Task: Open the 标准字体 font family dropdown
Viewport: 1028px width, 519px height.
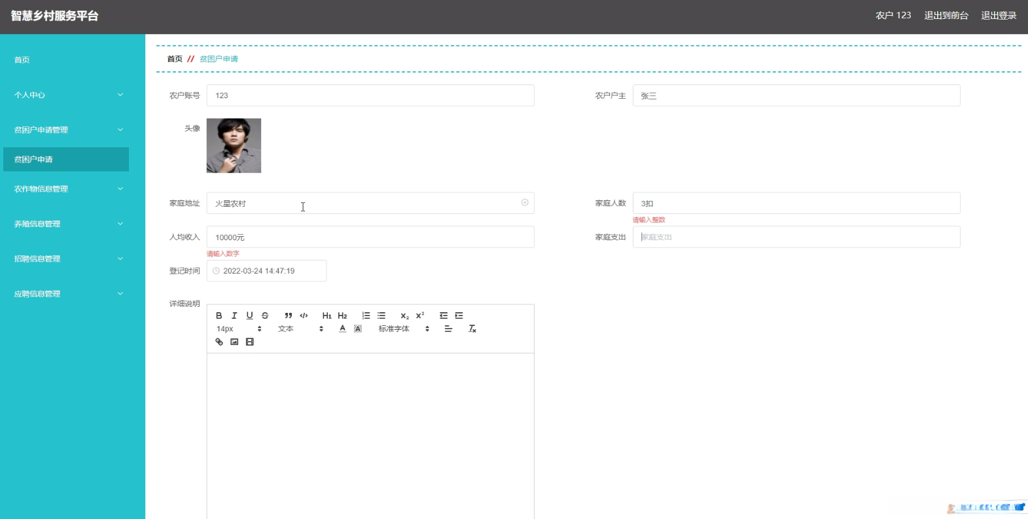Action: [404, 329]
